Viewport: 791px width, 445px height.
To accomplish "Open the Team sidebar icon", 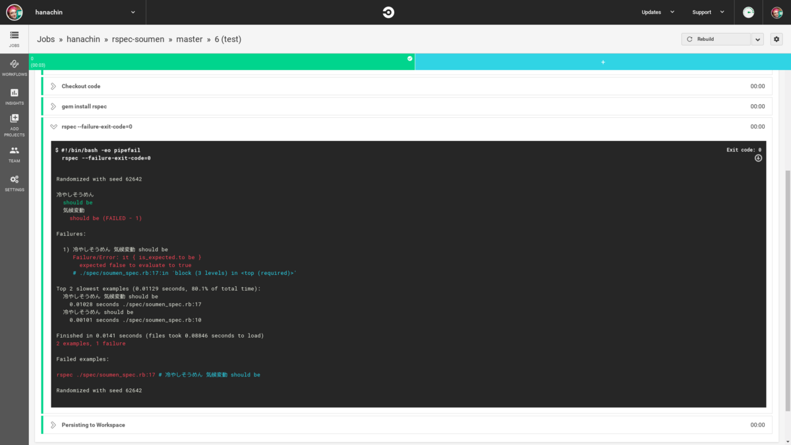I will pos(15,154).
